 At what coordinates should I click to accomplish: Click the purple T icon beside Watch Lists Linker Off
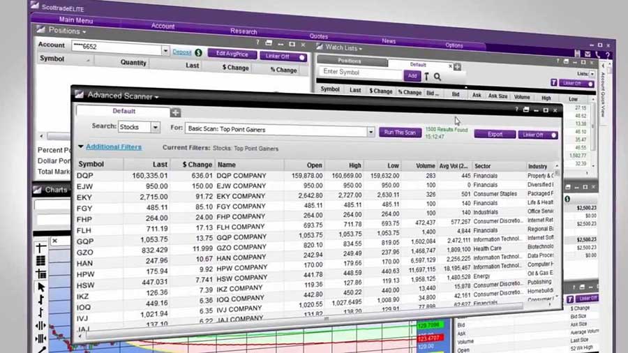(x=553, y=82)
